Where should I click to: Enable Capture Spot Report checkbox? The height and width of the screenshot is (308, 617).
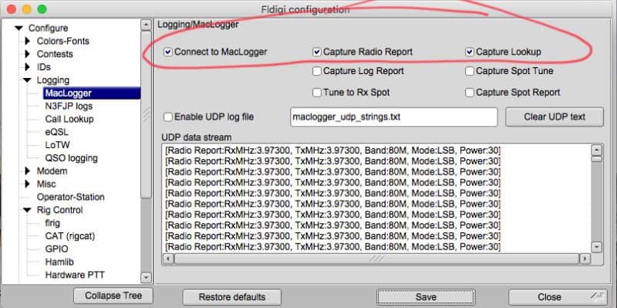pyautogui.click(x=470, y=93)
